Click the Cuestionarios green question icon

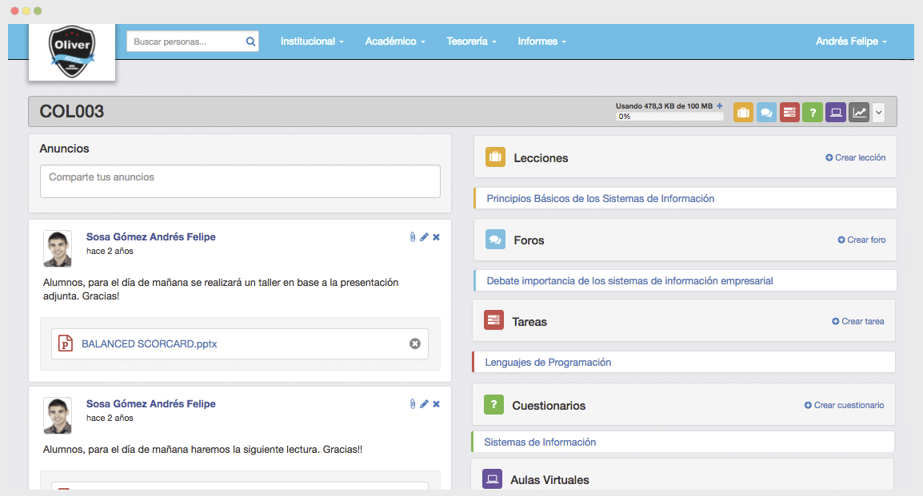pyautogui.click(x=493, y=404)
